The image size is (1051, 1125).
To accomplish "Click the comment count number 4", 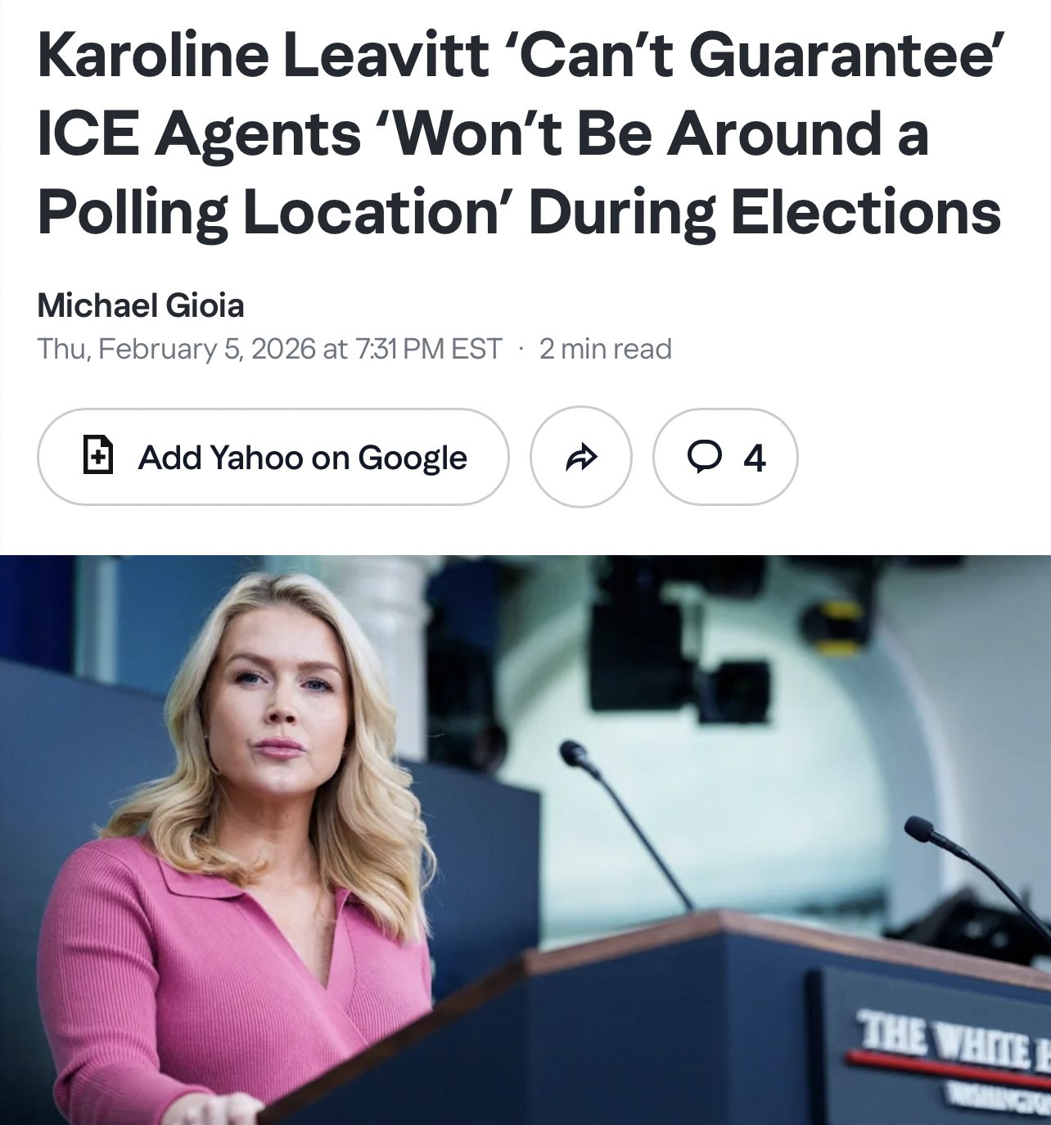I will (x=755, y=458).
